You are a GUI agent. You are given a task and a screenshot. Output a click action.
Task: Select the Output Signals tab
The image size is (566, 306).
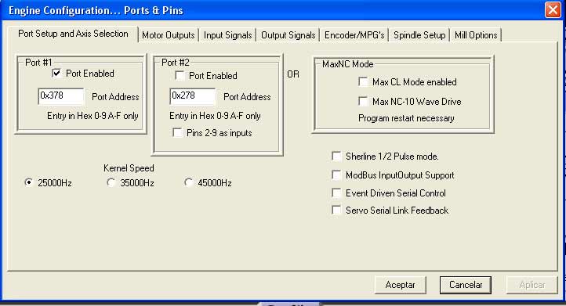(288, 35)
